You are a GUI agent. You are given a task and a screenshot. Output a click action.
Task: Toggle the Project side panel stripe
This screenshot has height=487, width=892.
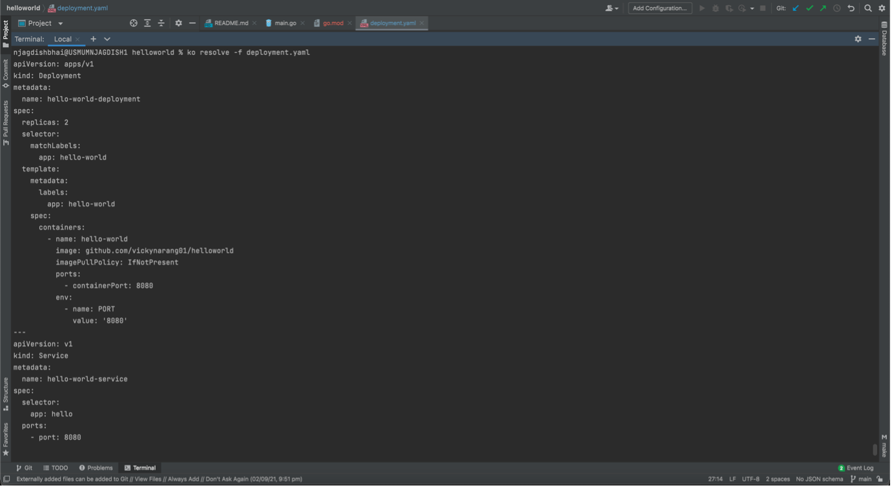(x=6, y=34)
